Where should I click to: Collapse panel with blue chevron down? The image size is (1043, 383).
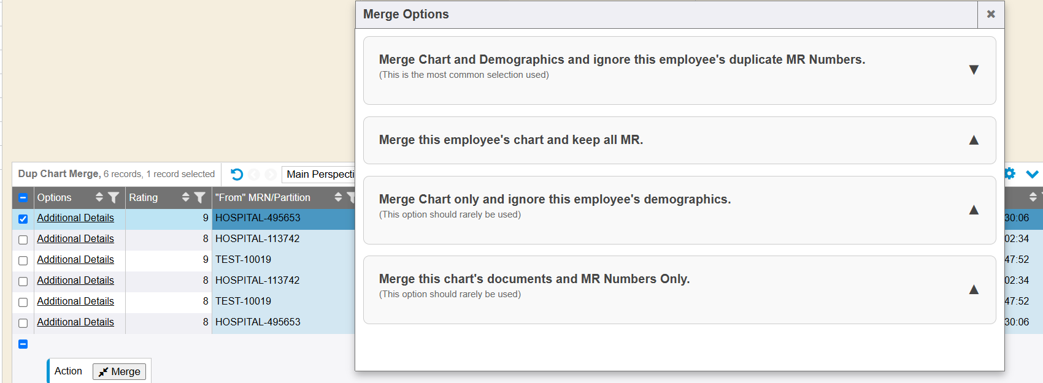1032,174
